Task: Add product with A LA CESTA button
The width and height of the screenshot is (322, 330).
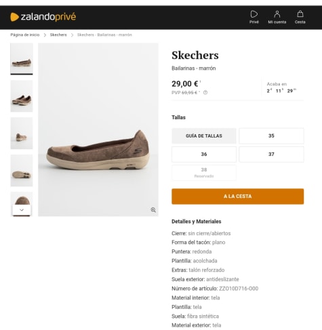Action: pyautogui.click(x=237, y=197)
